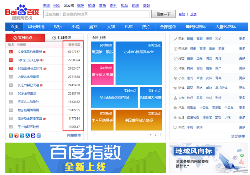This screenshot has width=250, height=175.
Task: Open the 地图 link at the top
Action: 135,6
